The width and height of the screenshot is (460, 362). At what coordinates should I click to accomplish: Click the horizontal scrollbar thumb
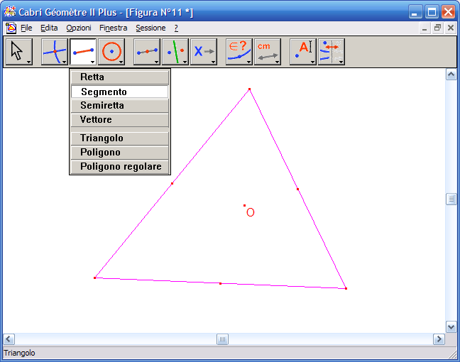click(222, 339)
